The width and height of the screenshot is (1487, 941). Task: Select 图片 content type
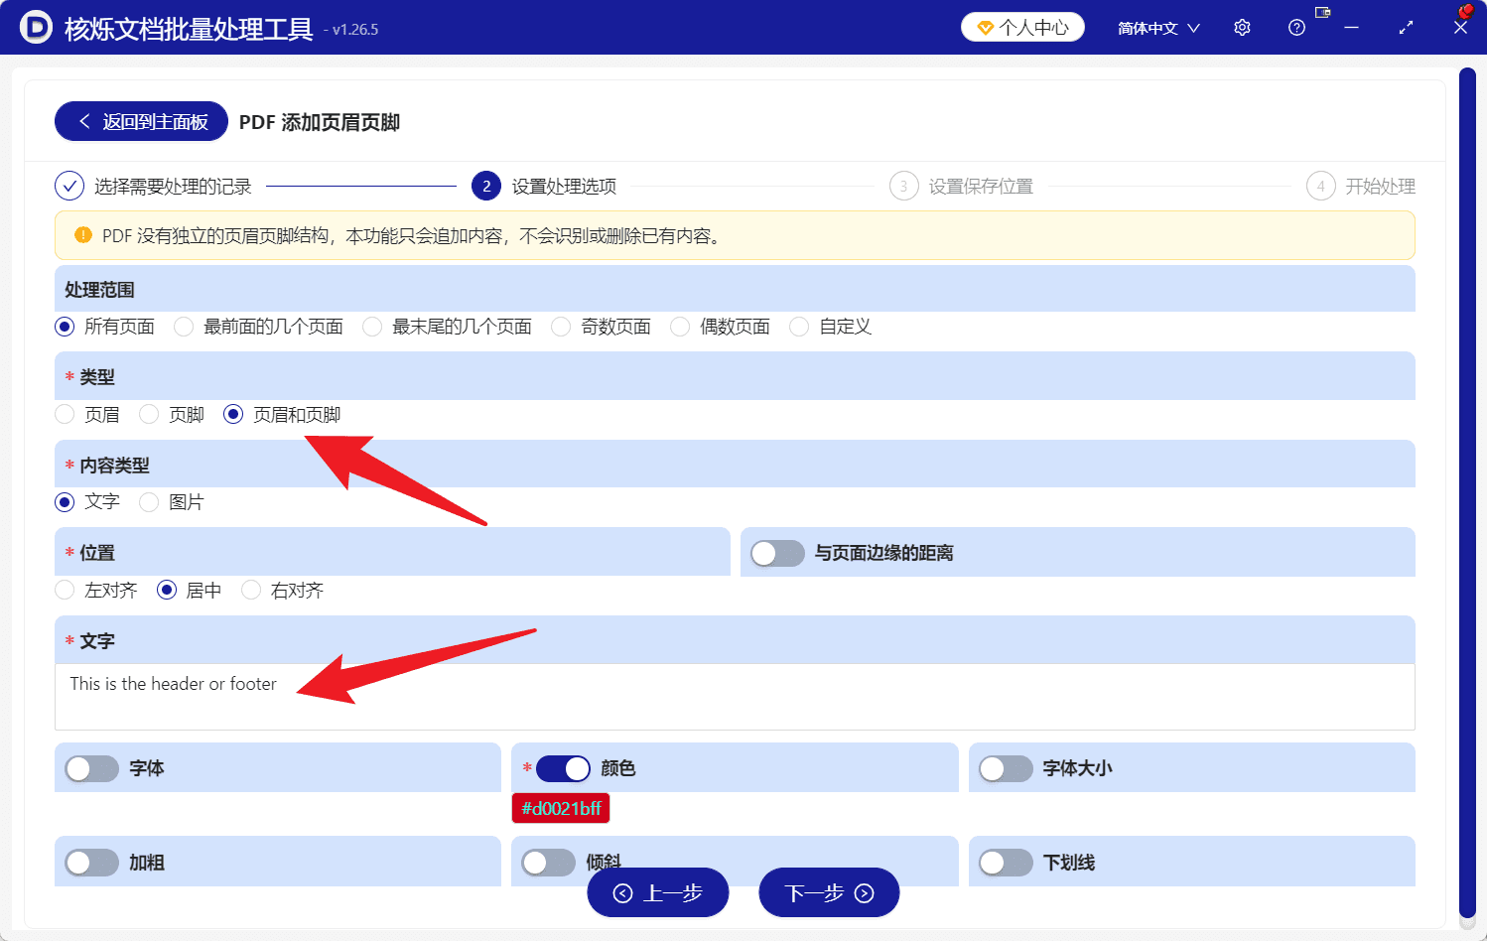[172, 502]
